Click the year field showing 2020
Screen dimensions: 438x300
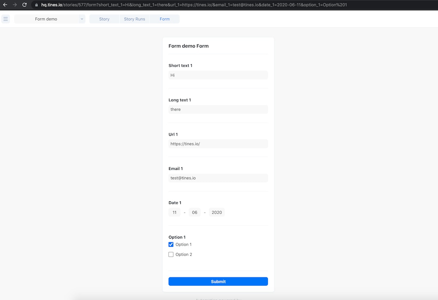pos(216,212)
